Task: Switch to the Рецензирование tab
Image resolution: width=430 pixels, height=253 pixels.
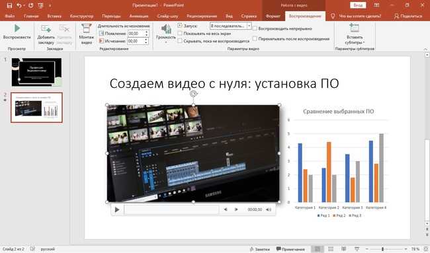Action: (x=202, y=16)
